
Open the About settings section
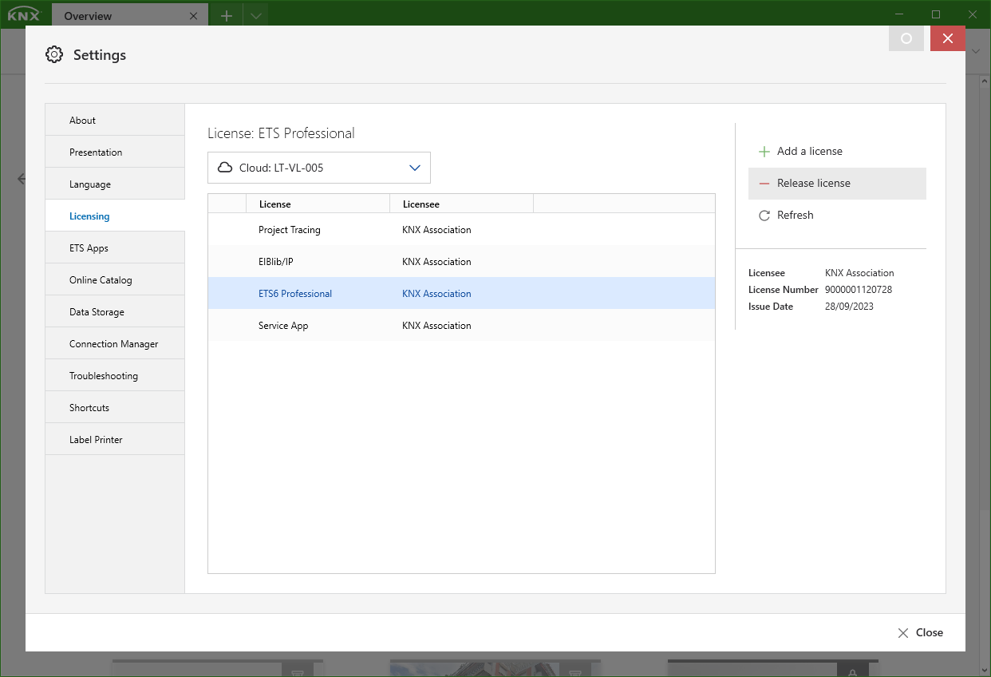115,120
